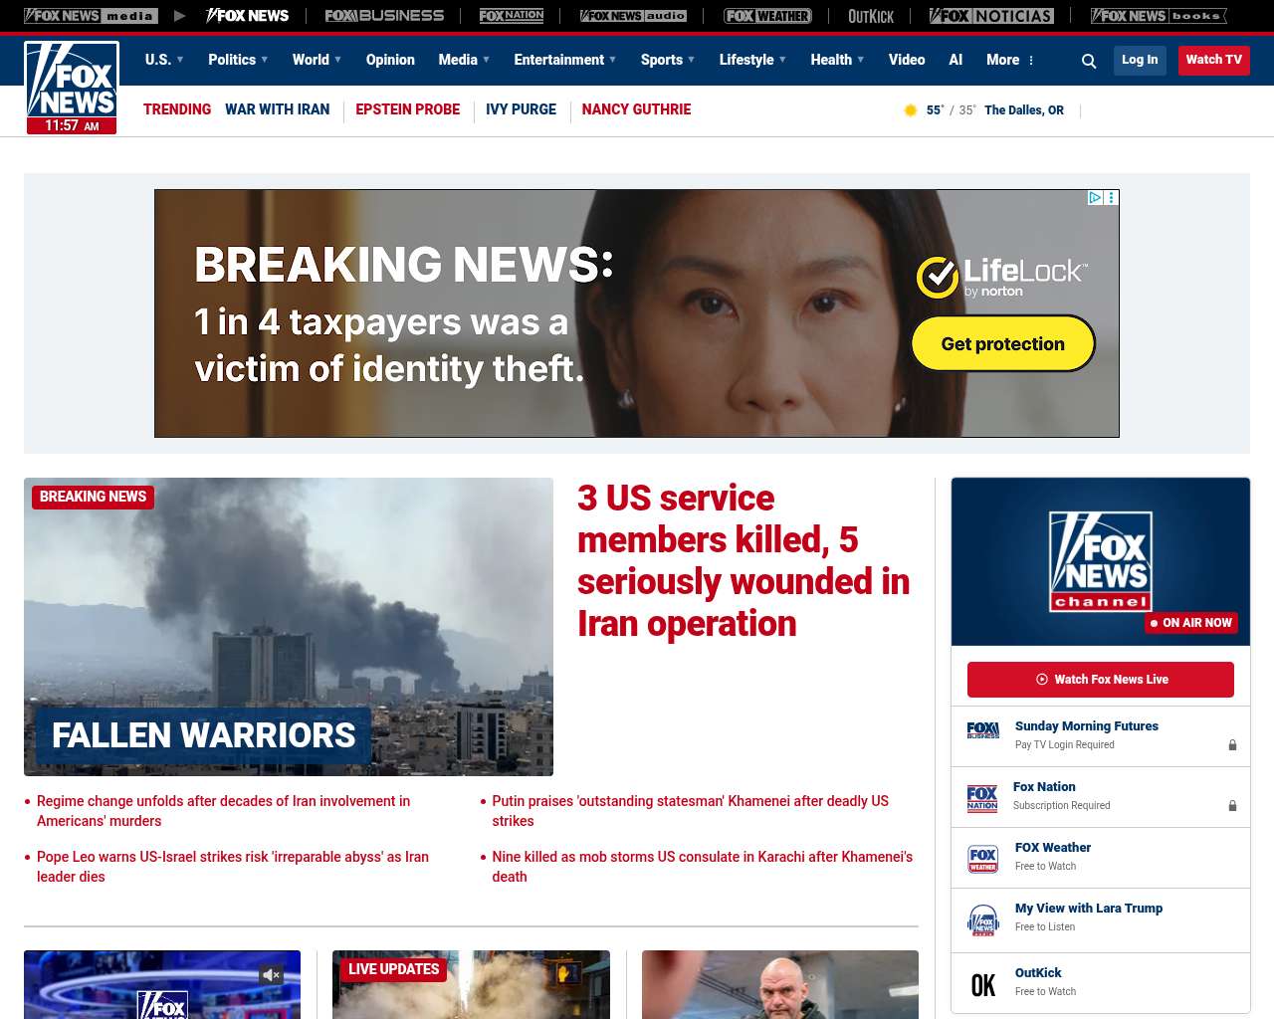Click the Fox Noticias logo in top bar
This screenshot has width=1274, height=1019.
(991, 16)
